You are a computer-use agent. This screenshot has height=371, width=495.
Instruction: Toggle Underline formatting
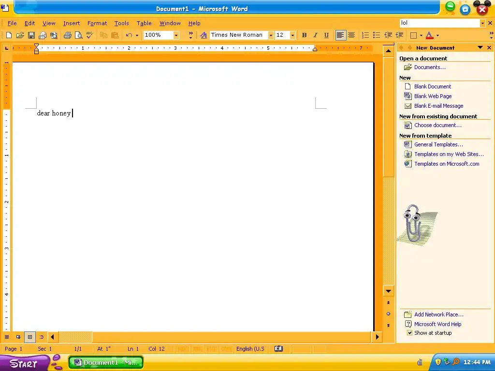[x=326, y=35]
